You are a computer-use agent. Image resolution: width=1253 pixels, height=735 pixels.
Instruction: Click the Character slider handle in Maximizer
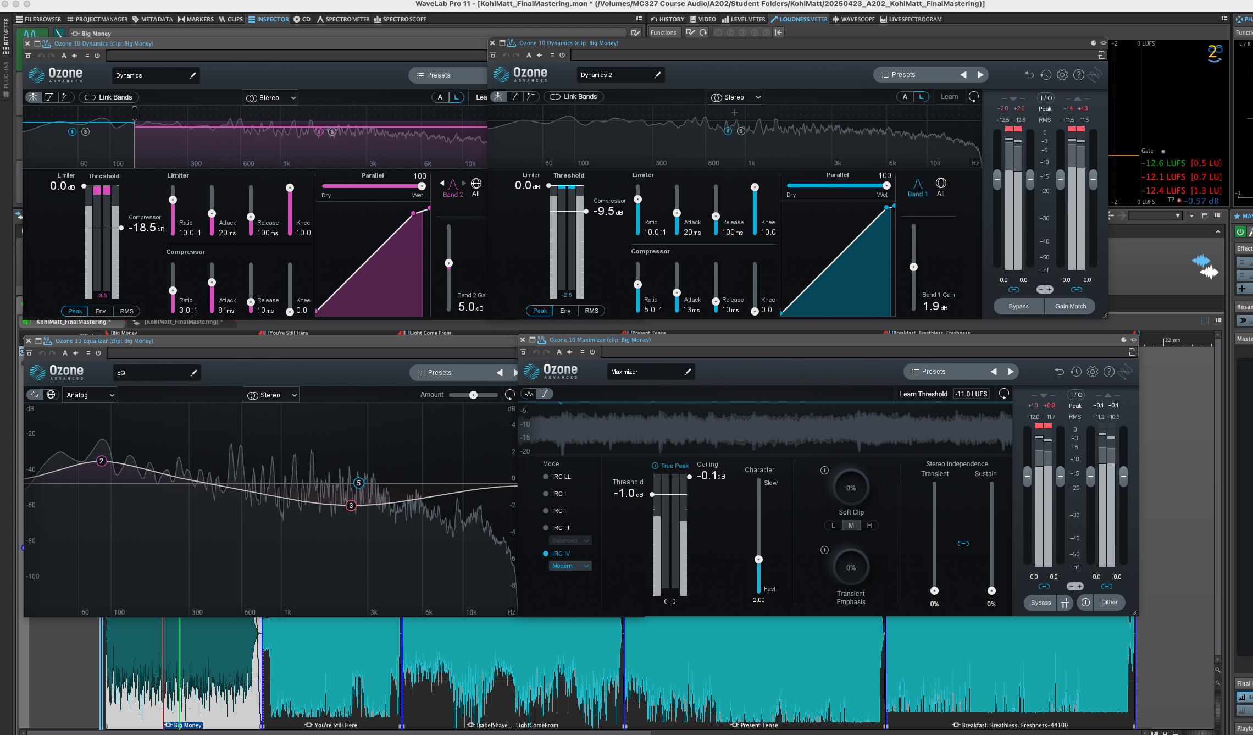pyautogui.click(x=758, y=559)
